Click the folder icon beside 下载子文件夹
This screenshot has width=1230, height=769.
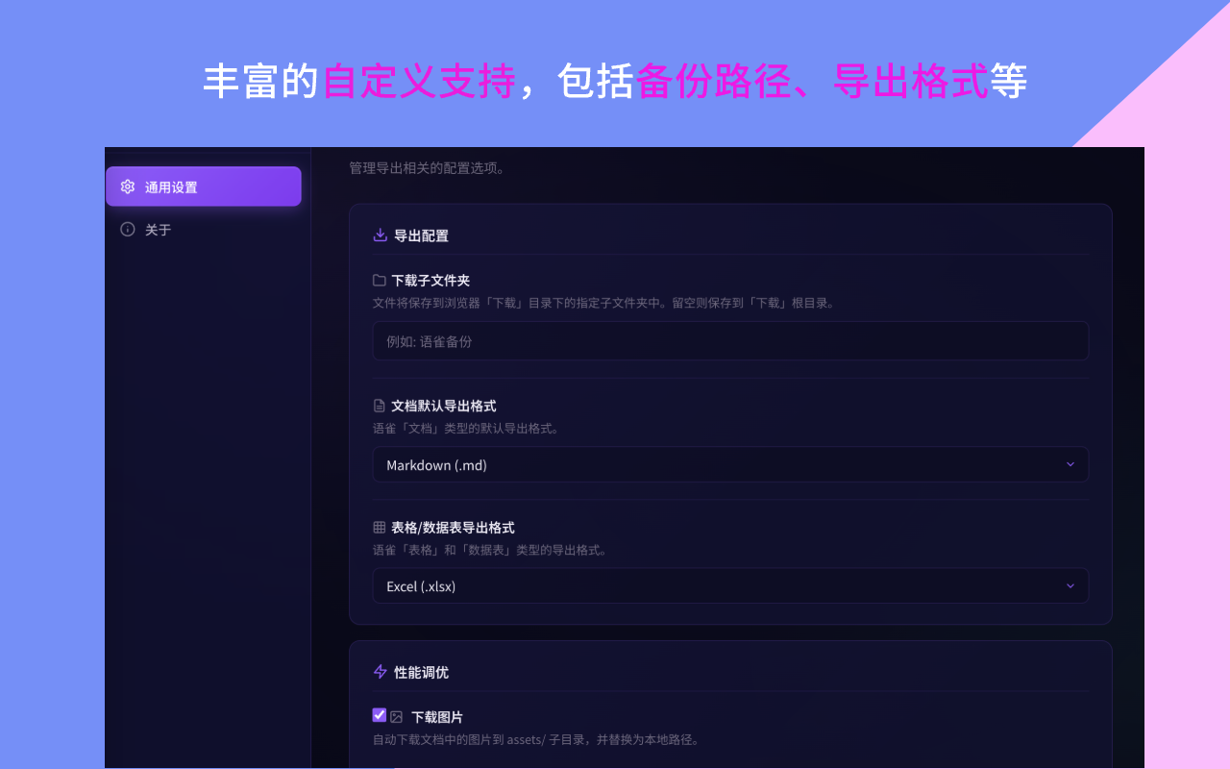pyautogui.click(x=380, y=281)
